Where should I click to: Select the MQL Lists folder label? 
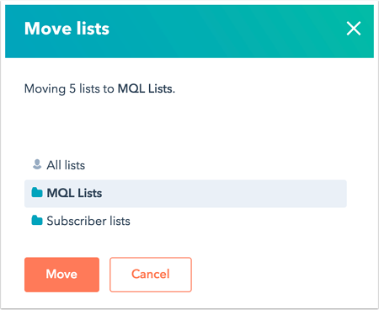(x=74, y=193)
